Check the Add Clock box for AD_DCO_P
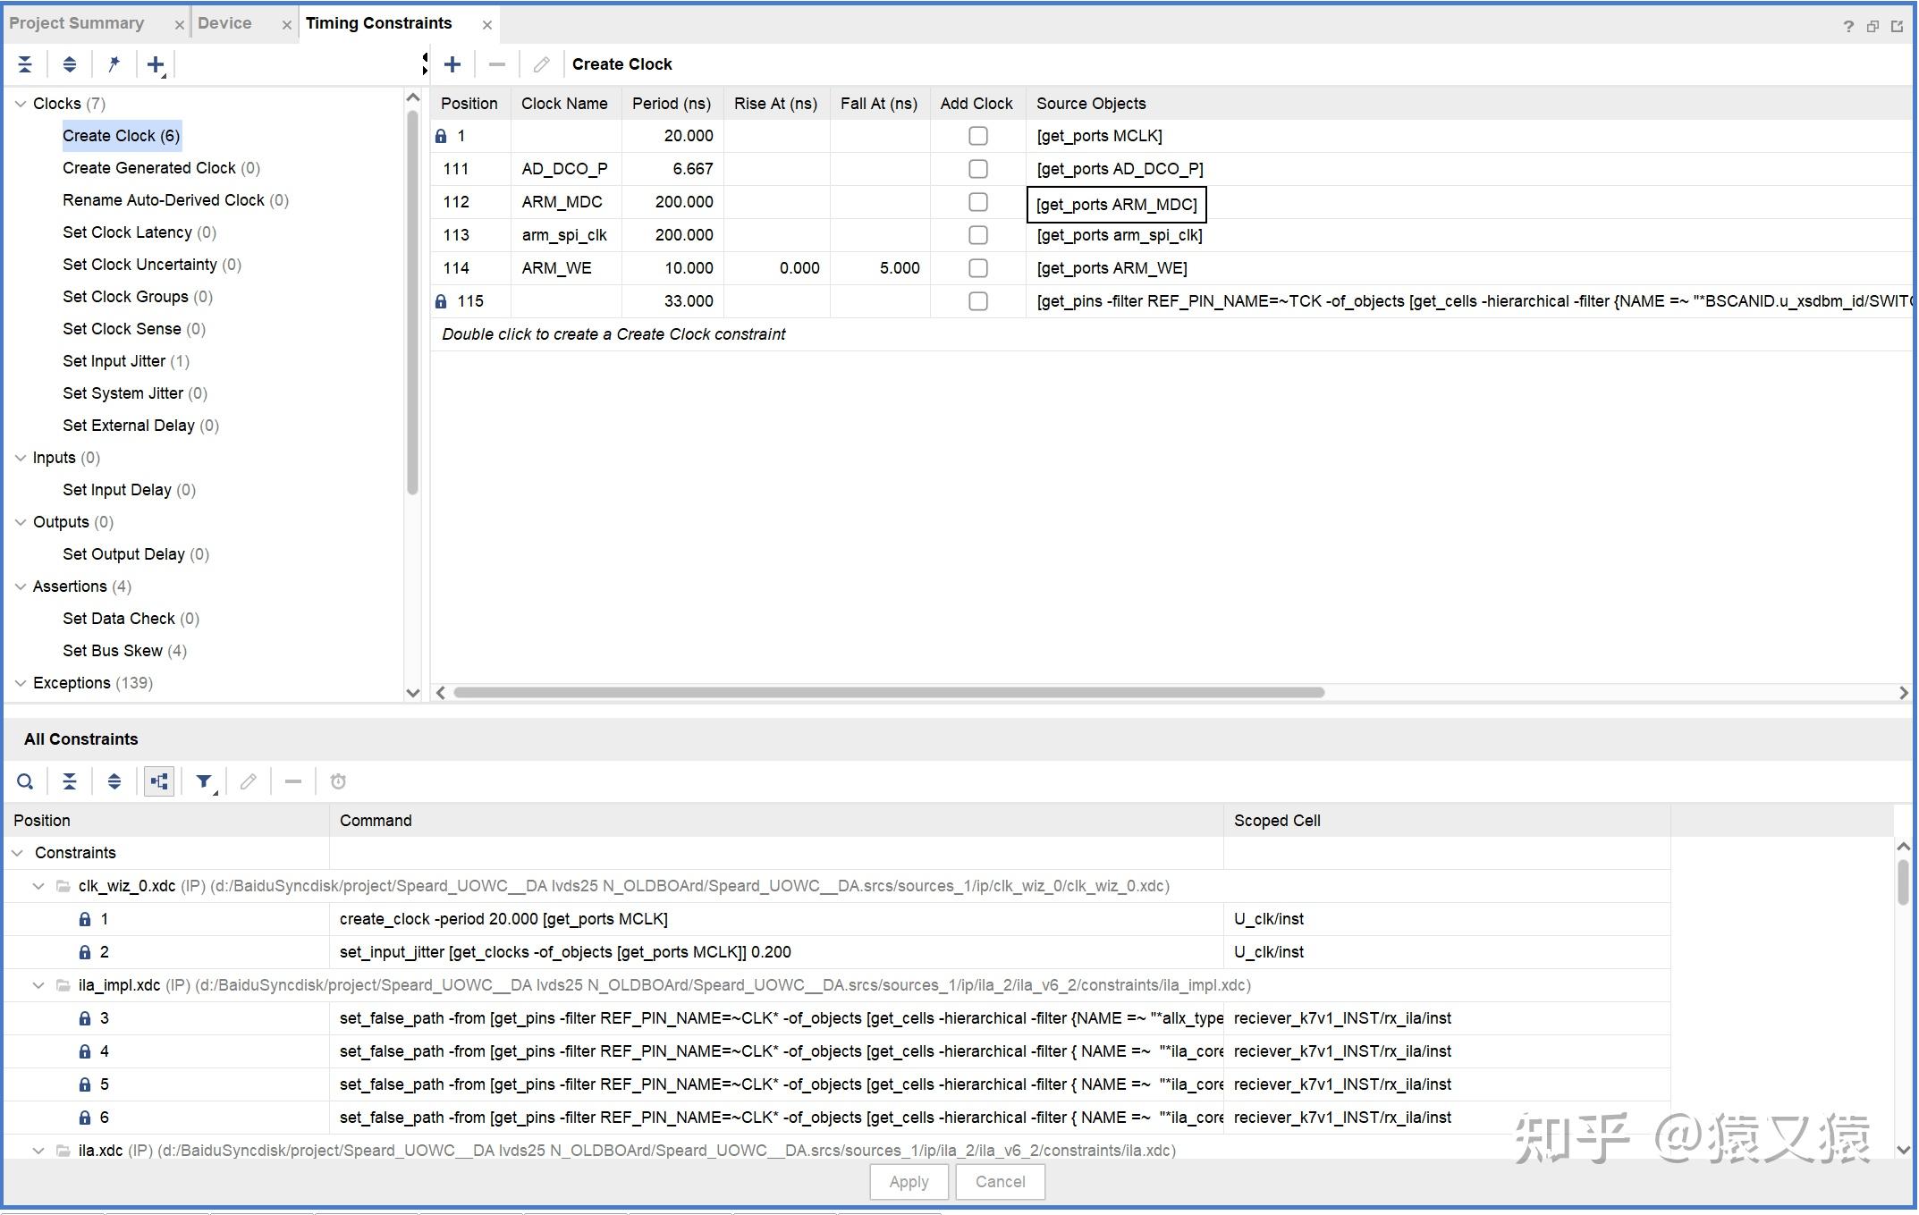Viewport: 1919px width, 1215px height. [x=978, y=169]
